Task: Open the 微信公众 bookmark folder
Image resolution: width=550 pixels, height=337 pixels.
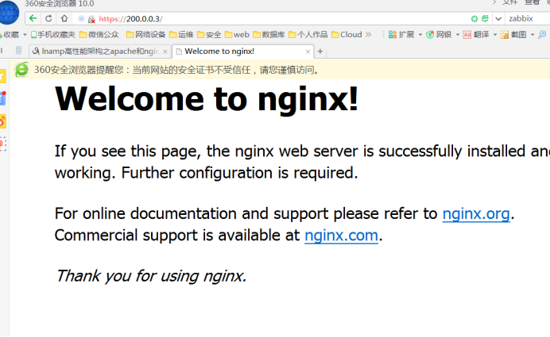Action: 99,35
